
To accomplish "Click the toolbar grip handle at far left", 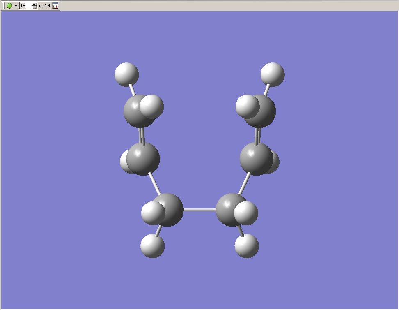I will coord(3,6).
